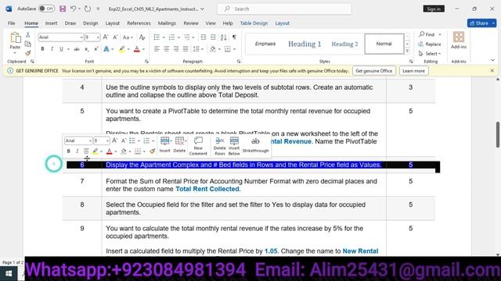Image resolution: width=501 pixels, height=281 pixels.
Task: Open the ribbon font size dropdown
Action: (x=98, y=37)
